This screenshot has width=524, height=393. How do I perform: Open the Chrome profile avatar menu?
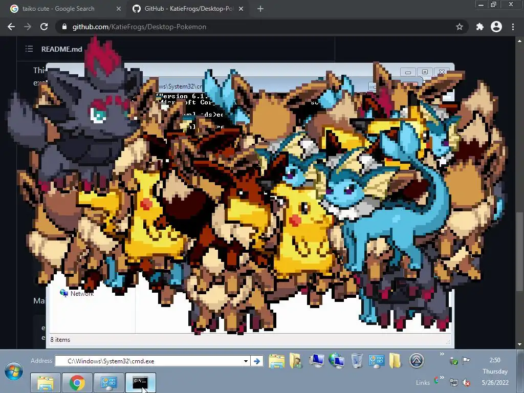click(x=496, y=27)
